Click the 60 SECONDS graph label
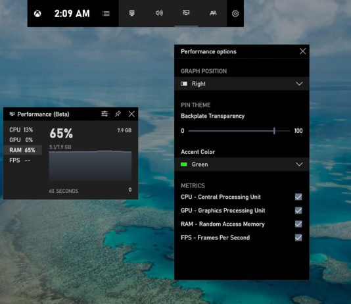This screenshot has width=351, height=304. click(64, 191)
